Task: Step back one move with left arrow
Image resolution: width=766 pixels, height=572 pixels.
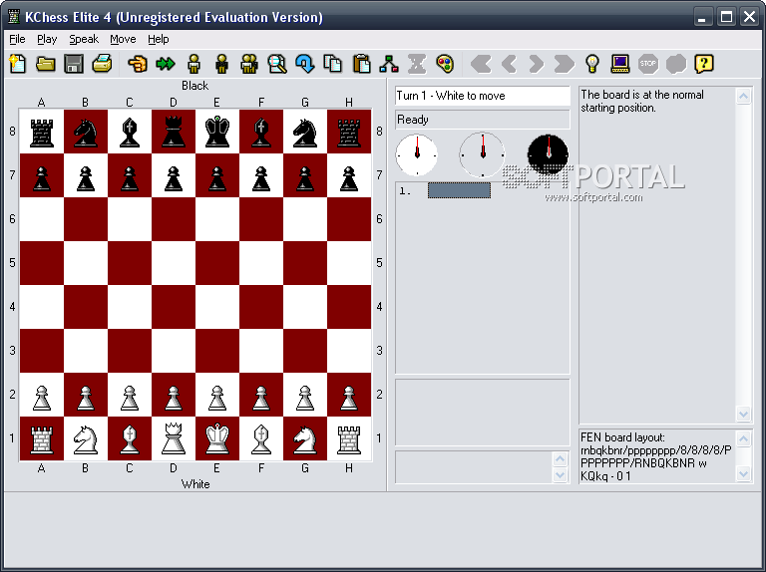Action: (x=509, y=64)
